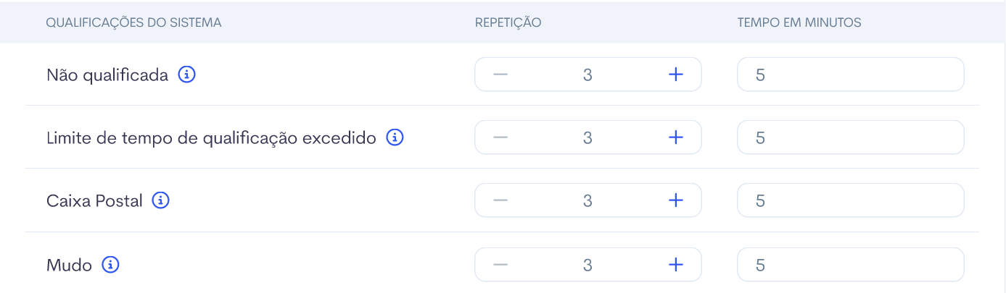This screenshot has width=1006, height=293.
Task: View info tooltip icon for Mudo
Action: 110,265
